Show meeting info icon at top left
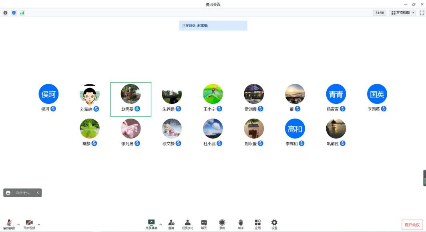426x232 pixels. click(6, 13)
